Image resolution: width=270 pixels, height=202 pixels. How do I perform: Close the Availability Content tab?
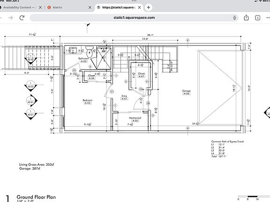click(x=40, y=7)
